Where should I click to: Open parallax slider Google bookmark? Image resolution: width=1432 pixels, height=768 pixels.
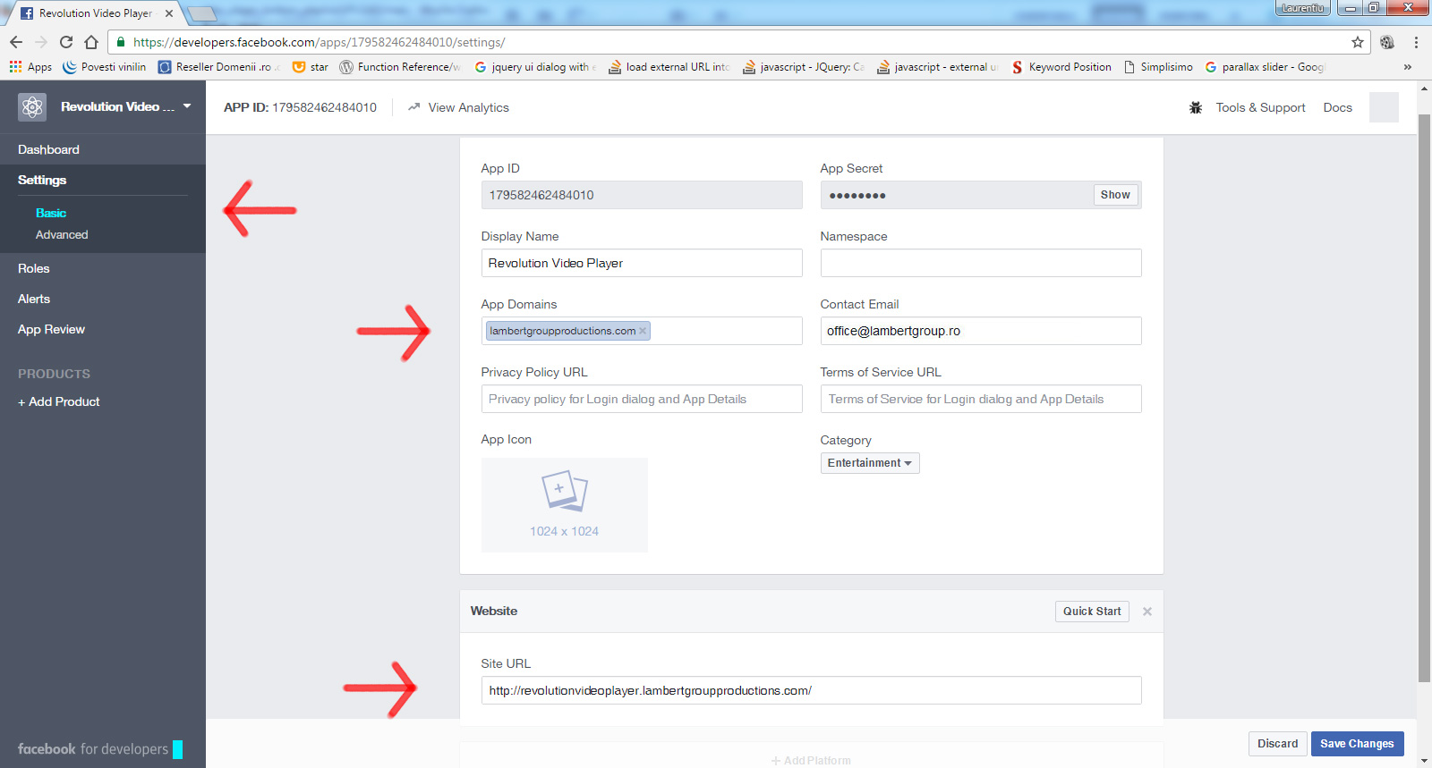coord(1266,67)
